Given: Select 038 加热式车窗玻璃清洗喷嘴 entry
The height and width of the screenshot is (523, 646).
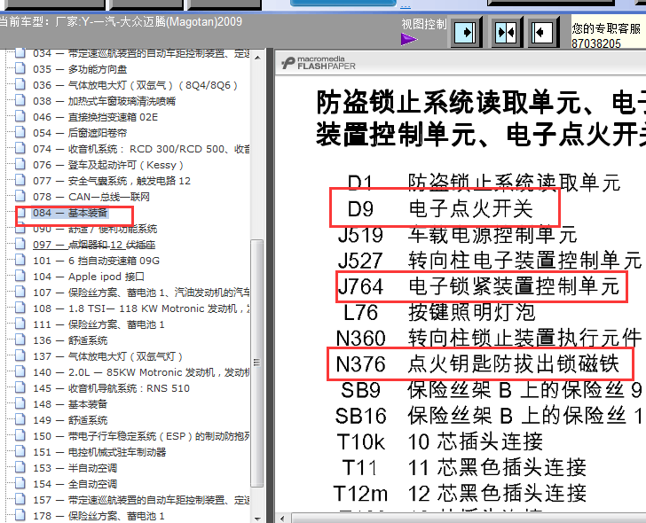Looking at the screenshot, I should click(104, 101).
